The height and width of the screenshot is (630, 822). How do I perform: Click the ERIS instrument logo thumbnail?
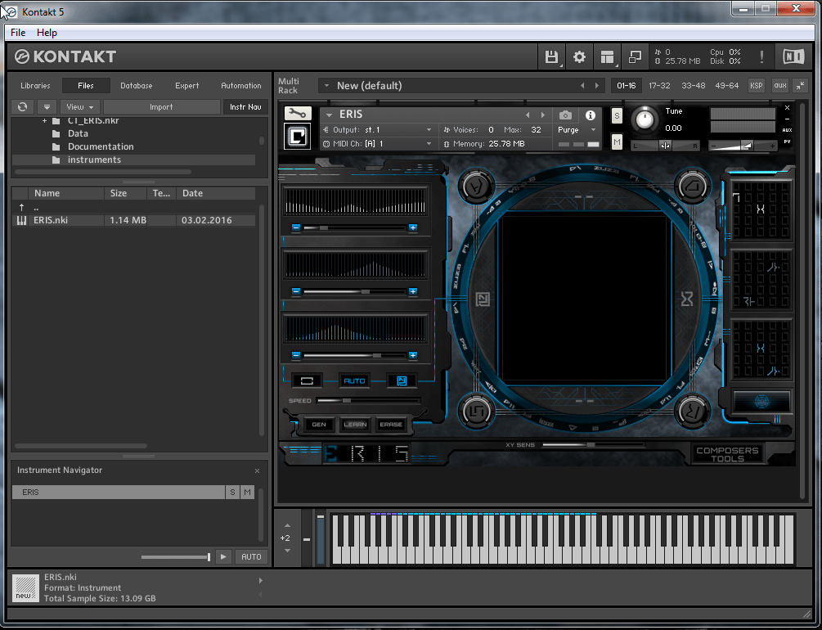point(297,137)
